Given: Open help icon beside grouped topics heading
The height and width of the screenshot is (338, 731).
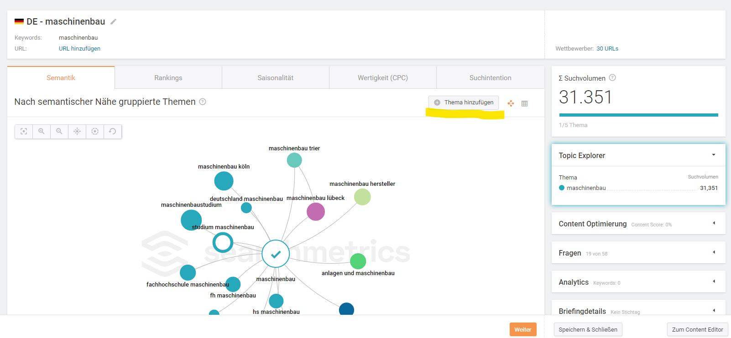Looking at the screenshot, I should 203,102.
